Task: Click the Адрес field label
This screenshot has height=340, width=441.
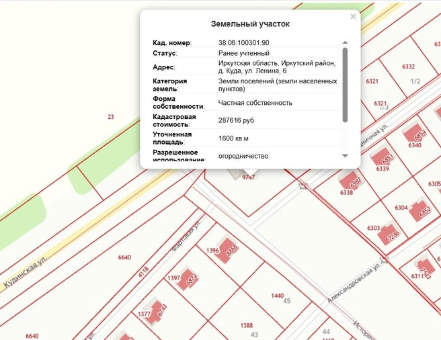Action: point(163,67)
